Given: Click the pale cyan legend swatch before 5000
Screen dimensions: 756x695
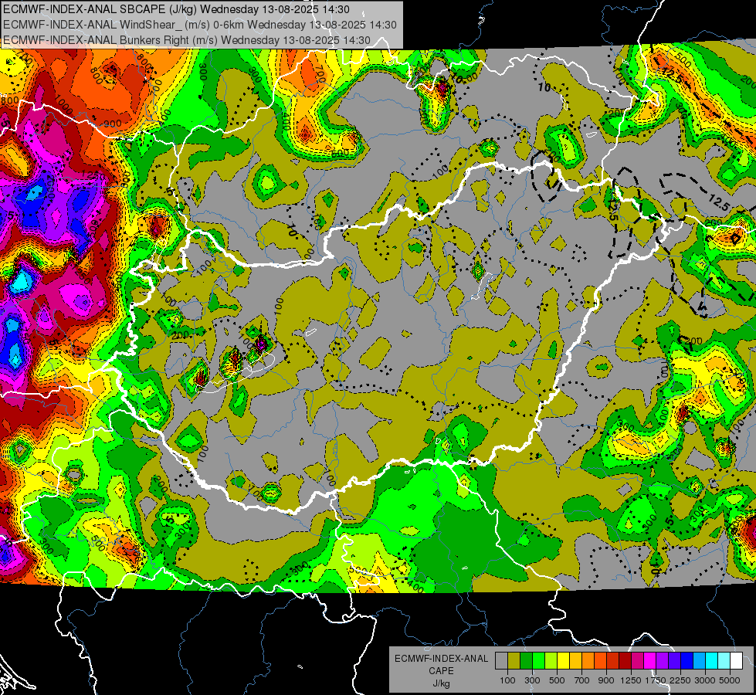Looking at the screenshot, I should [724, 661].
